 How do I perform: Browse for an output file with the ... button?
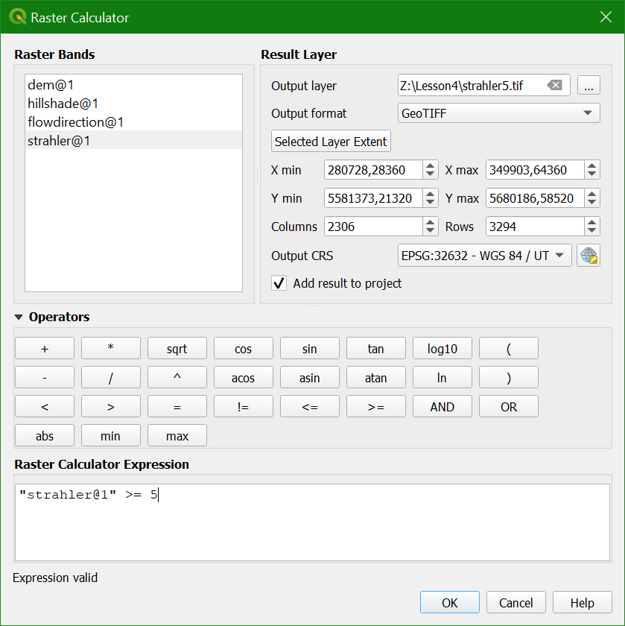click(x=588, y=85)
